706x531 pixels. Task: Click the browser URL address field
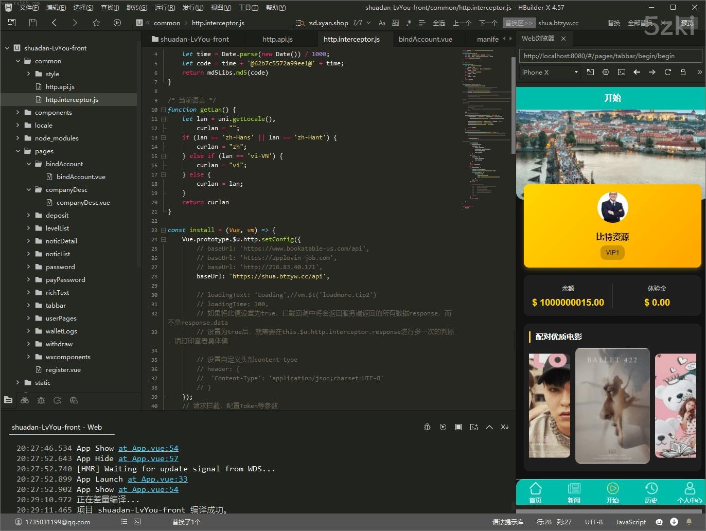[x=611, y=56]
